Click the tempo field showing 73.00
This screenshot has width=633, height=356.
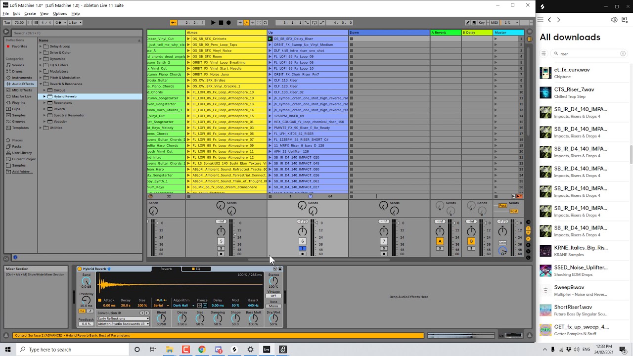tap(19, 22)
